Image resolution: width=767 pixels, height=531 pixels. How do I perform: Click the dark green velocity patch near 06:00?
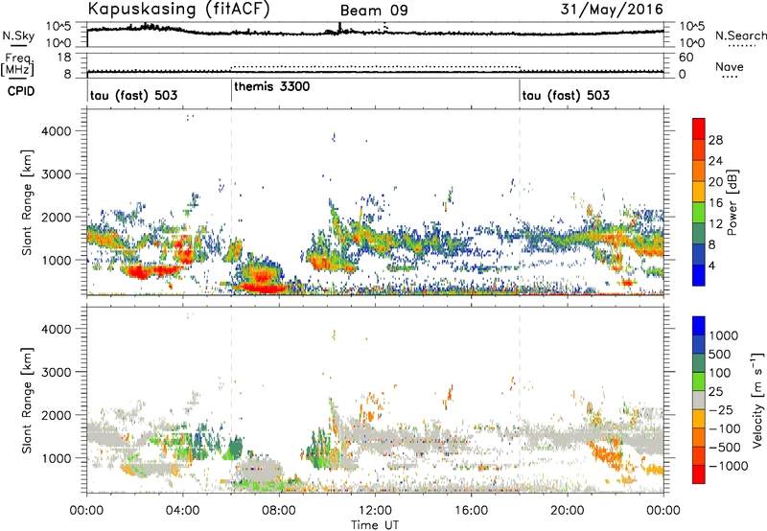236,448
